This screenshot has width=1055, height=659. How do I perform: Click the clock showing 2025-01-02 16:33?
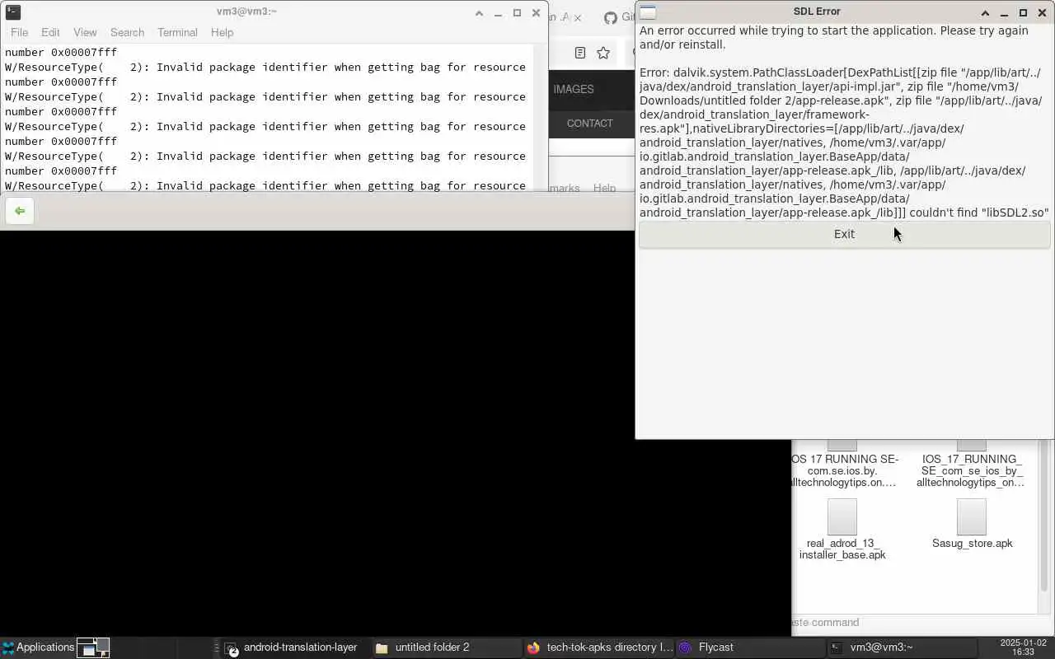pos(1022,647)
